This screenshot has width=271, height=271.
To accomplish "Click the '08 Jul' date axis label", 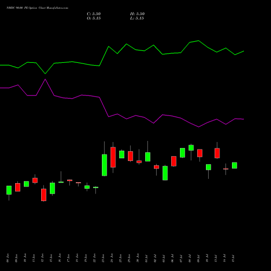I will (x=190, y=259).
